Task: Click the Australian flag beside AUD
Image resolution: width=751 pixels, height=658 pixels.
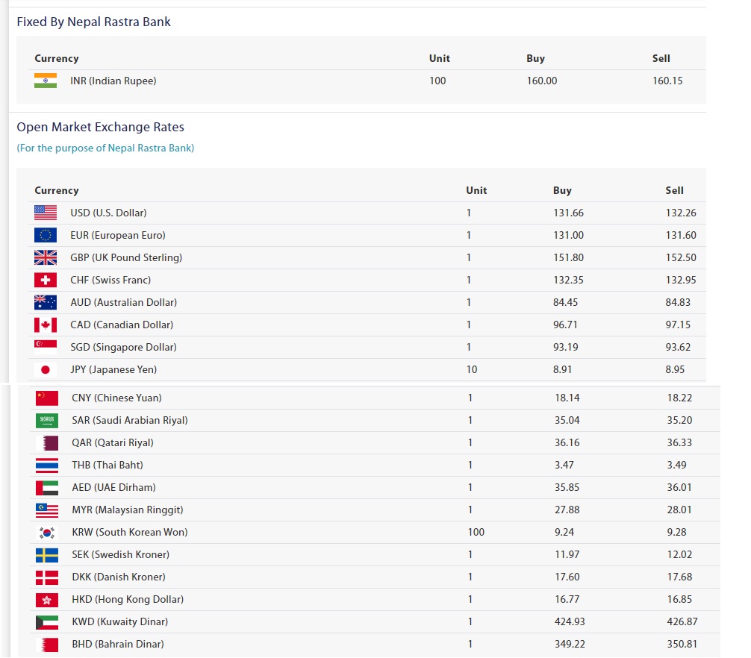Action: (x=46, y=302)
